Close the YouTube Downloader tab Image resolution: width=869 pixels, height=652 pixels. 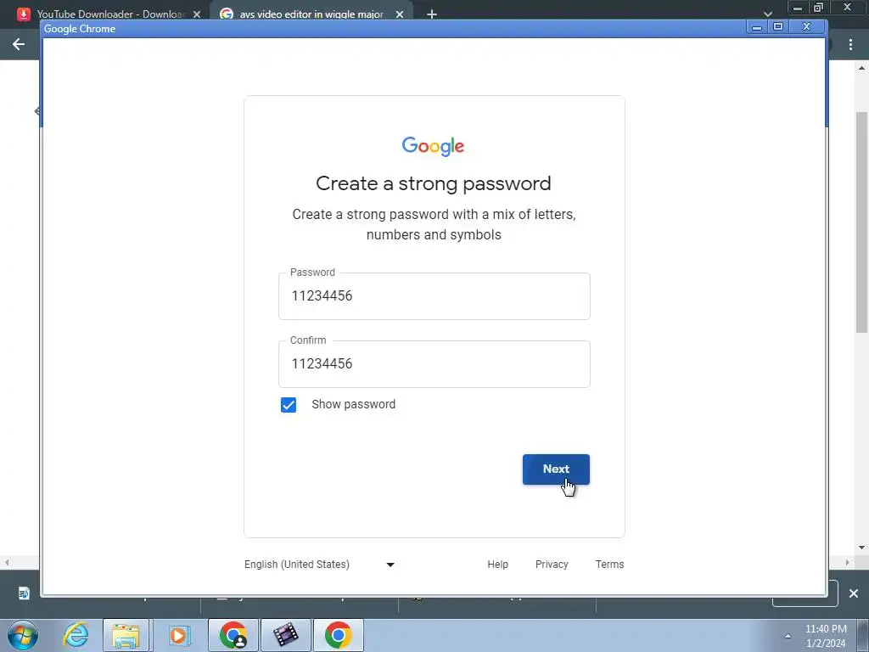(x=197, y=14)
